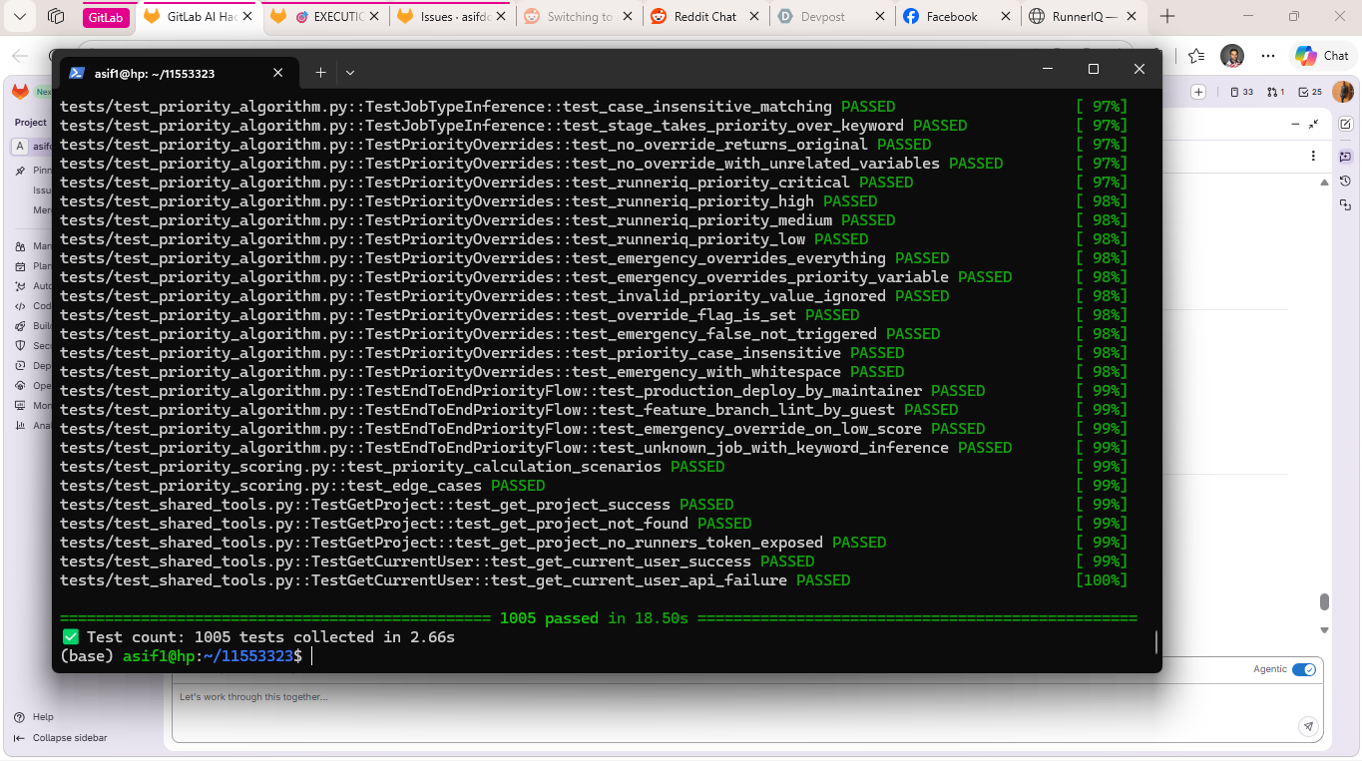Open the Copilot Chat button in browser
This screenshot has height=761, width=1362.
tap(1321, 56)
